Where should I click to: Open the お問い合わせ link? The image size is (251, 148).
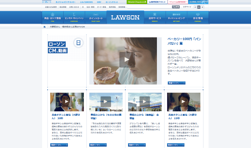click(74, 7)
